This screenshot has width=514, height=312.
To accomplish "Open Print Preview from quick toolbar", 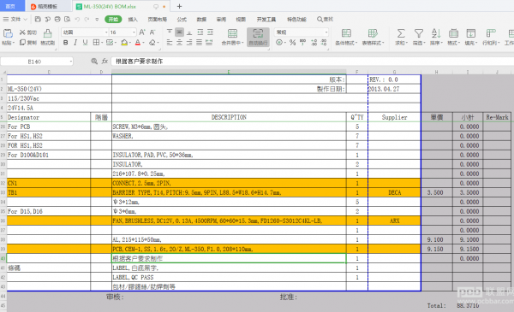I will click(x=67, y=20).
